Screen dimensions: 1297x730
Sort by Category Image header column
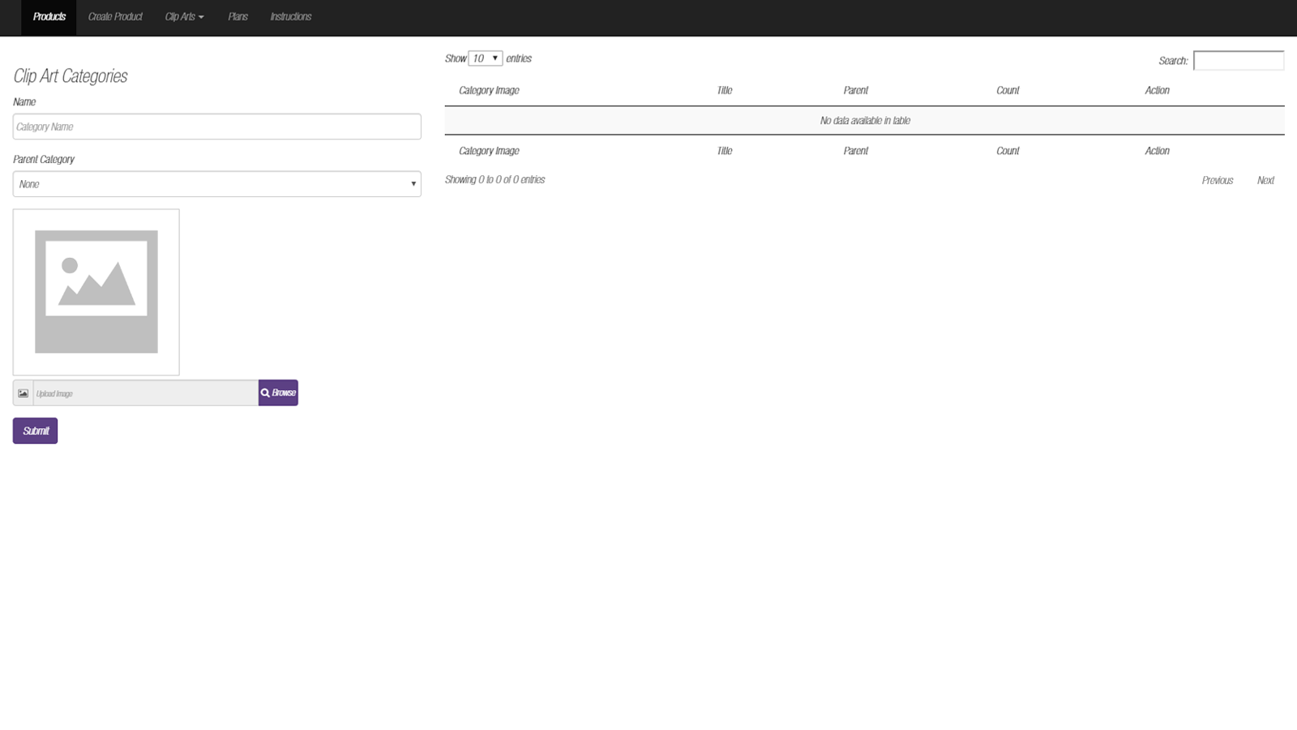(489, 91)
